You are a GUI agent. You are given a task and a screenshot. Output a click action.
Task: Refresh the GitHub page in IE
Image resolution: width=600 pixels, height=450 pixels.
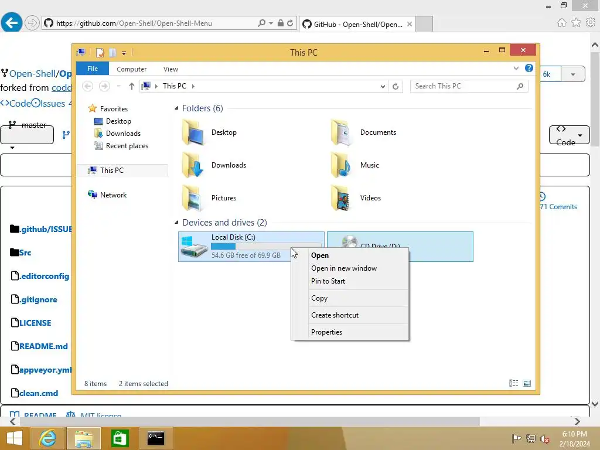tap(290, 23)
